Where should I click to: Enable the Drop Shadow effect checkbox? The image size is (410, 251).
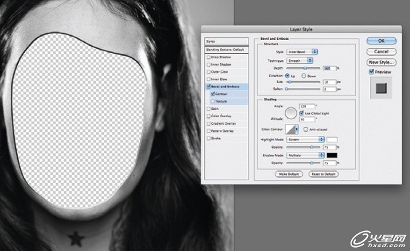(209, 57)
